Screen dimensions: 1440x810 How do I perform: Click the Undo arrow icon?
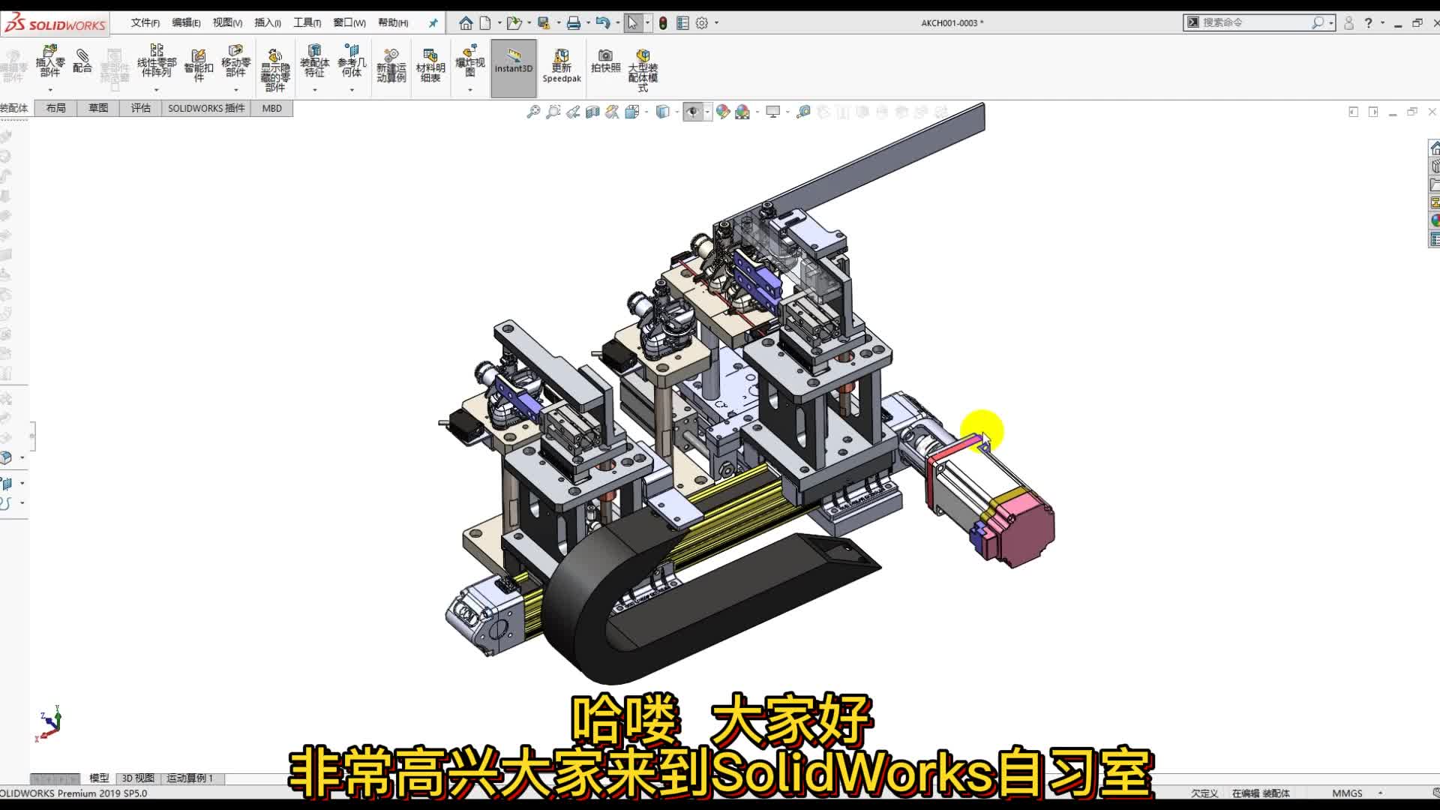tap(603, 23)
